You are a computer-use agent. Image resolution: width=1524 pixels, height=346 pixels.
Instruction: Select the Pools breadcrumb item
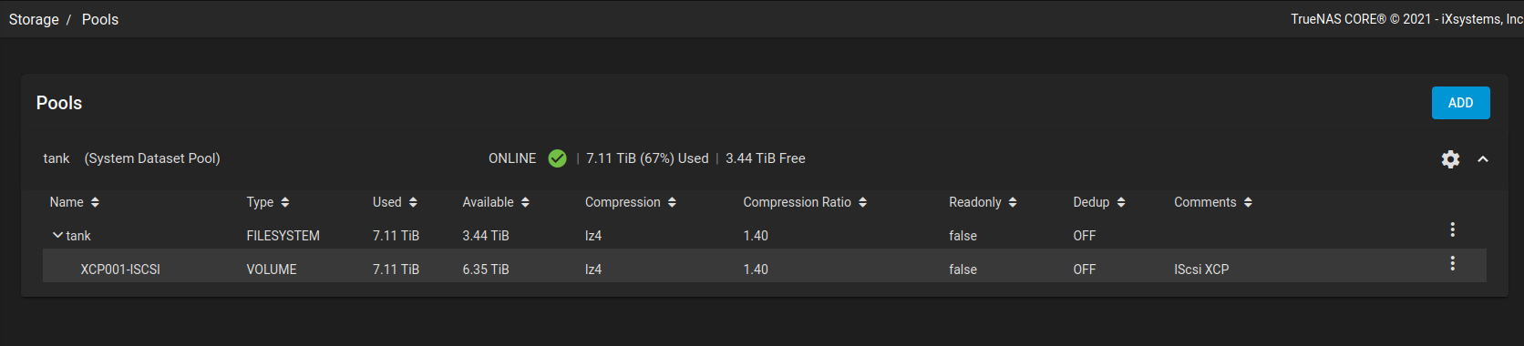coord(100,19)
